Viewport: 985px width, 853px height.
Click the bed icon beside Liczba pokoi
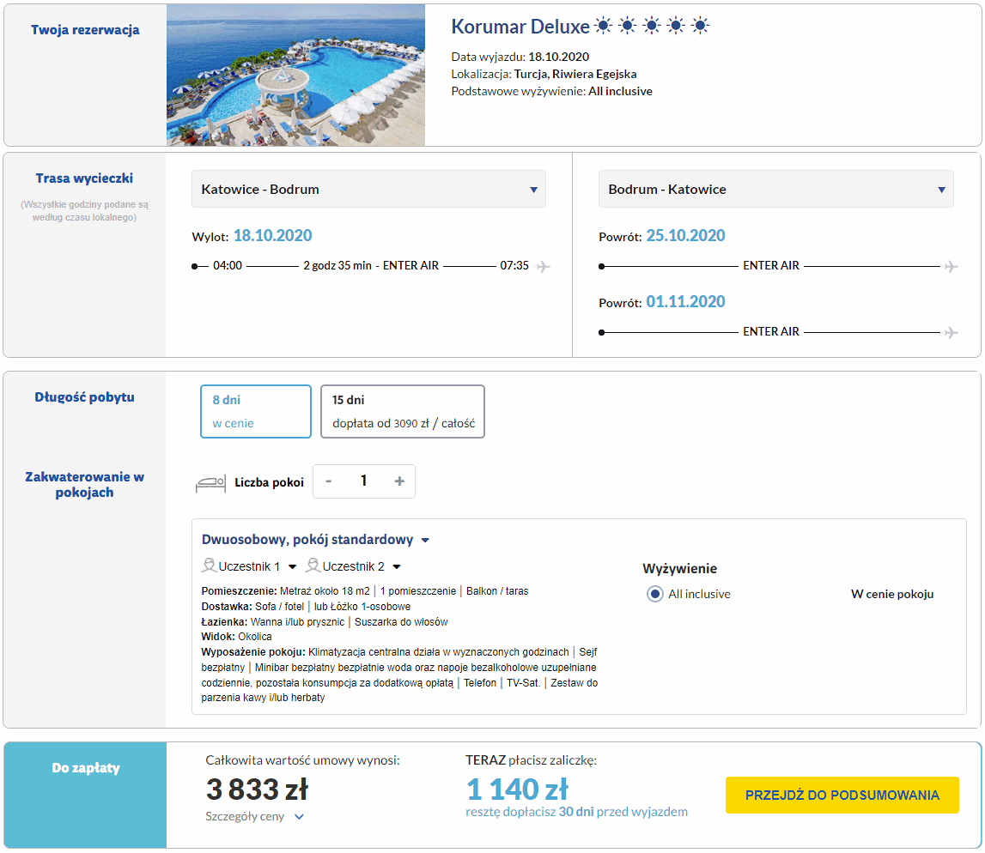(210, 483)
